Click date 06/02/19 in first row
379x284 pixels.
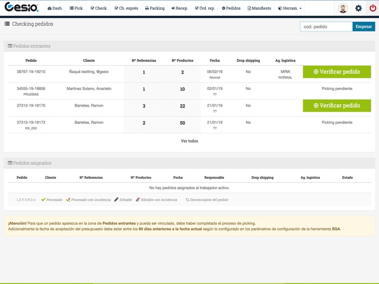pos(215,72)
